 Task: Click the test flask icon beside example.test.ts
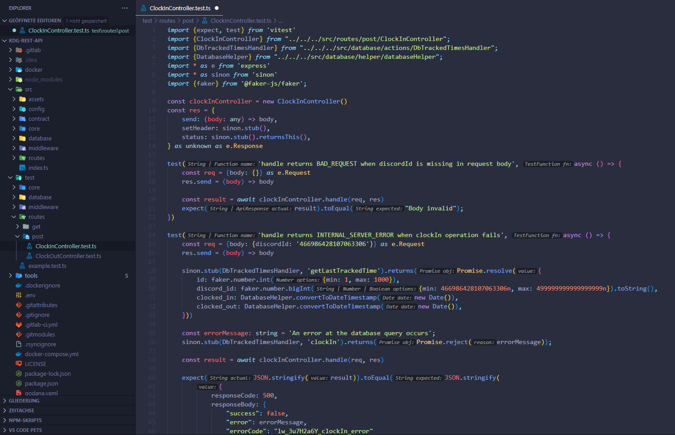[x=22, y=266]
